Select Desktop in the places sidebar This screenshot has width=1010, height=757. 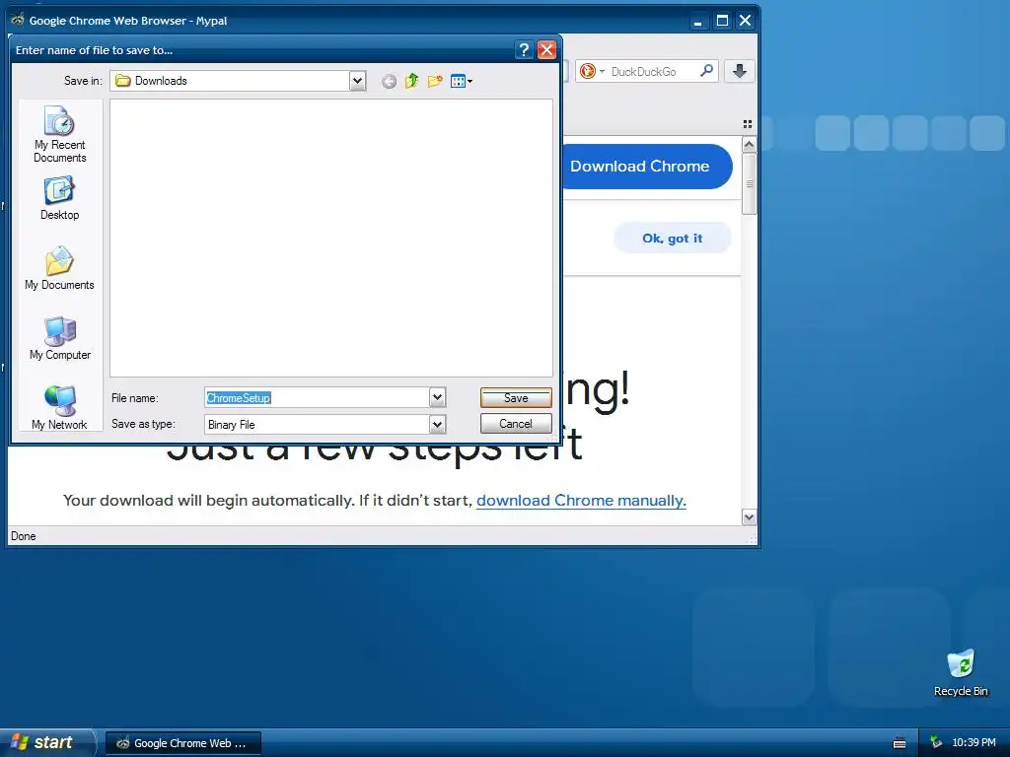pyautogui.click(x=59, y=199)
